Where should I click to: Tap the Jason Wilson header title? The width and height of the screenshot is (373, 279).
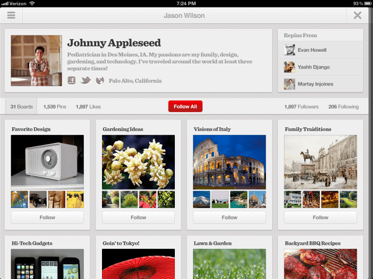184,16
